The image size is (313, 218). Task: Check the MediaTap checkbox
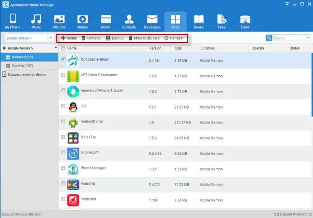click(x=63, y=137)
